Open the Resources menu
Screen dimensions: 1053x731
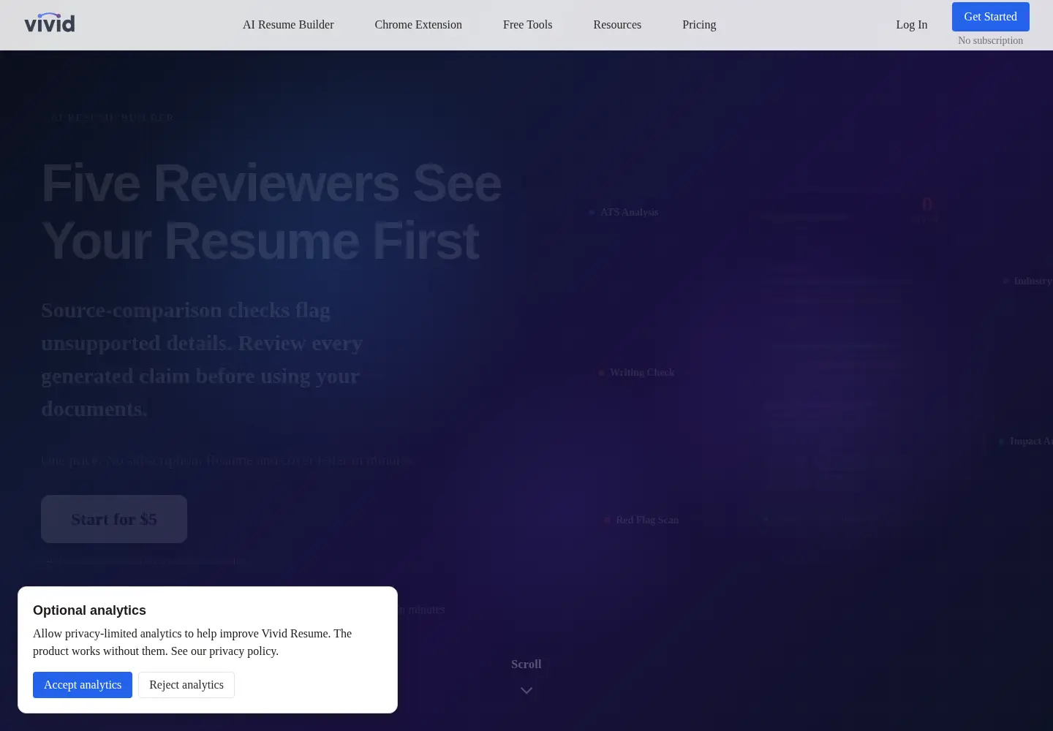[617, 25]
